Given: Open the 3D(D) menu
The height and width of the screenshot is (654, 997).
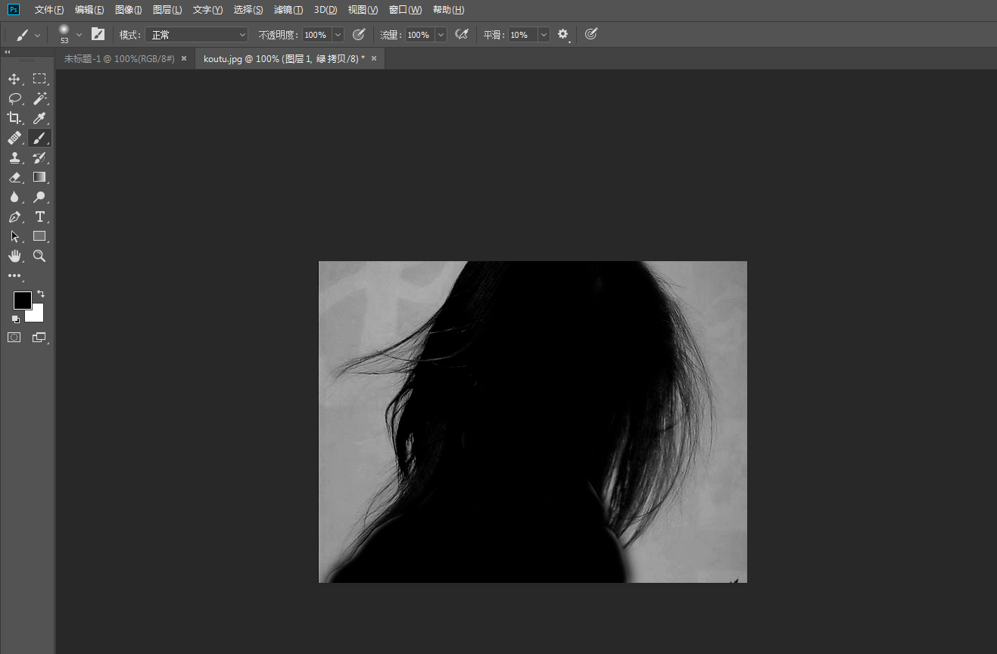Looking at the screenshot, I should click(x=326, y=10).
